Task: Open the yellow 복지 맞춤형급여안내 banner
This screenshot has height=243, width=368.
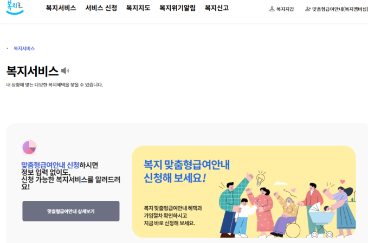Action: pos(244,192)
